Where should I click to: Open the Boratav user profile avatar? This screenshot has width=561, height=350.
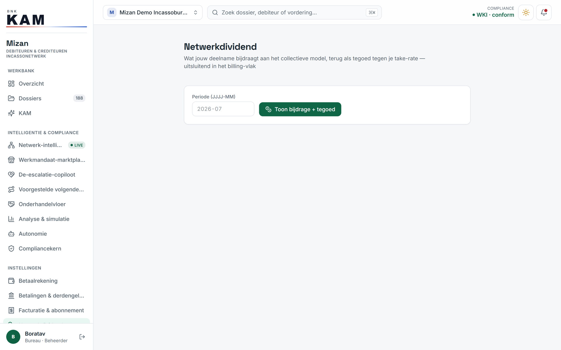point(13,337)
